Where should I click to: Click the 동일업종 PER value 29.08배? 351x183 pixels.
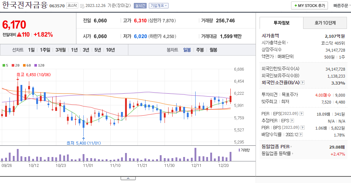(337, 147)
